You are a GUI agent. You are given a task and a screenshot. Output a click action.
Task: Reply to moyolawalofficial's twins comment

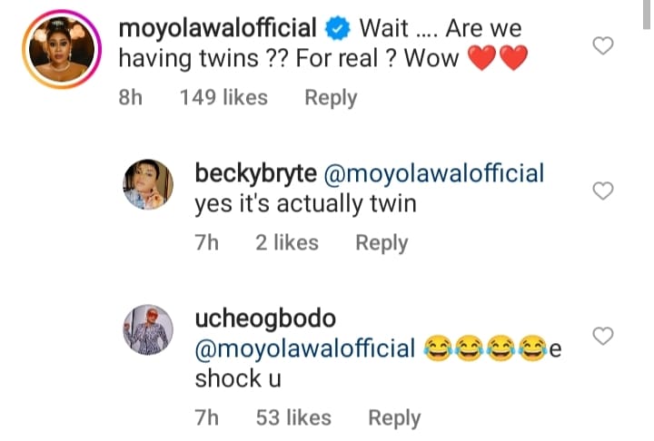coord(331,98)
